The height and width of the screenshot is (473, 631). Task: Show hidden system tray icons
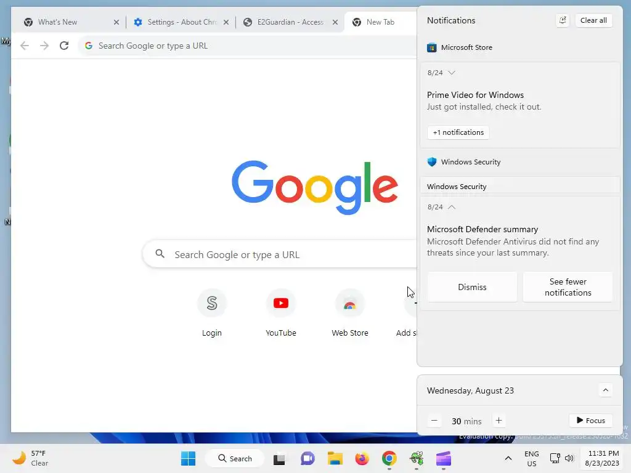coord(508,458)
